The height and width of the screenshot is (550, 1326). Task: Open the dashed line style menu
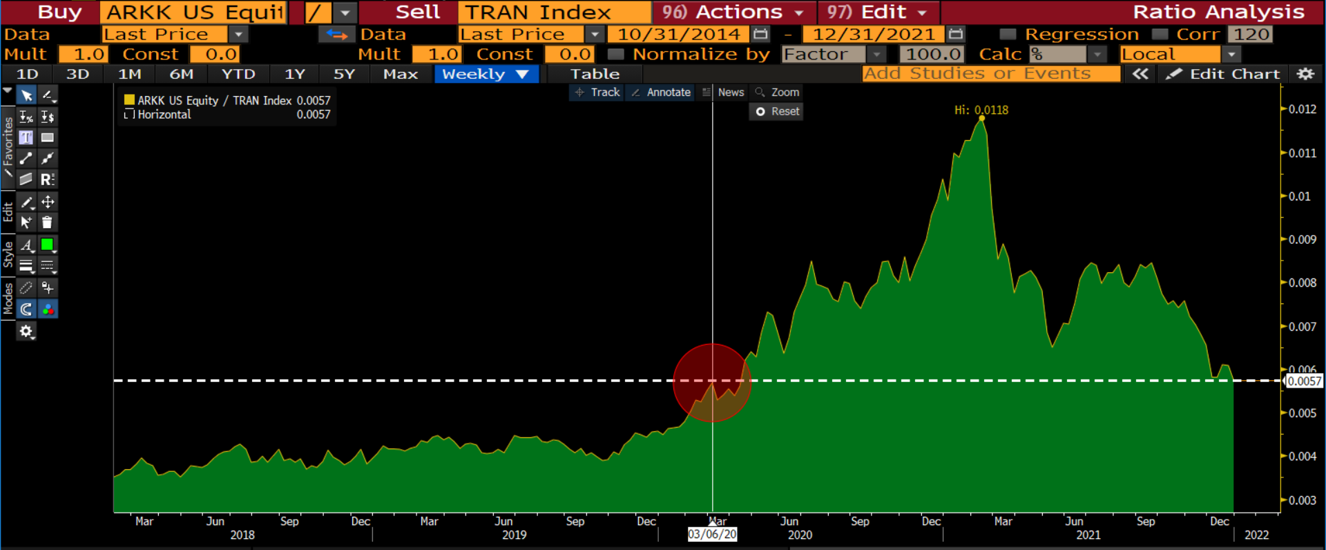click(x=48, y=265)
